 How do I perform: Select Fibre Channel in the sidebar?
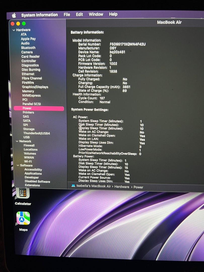32,78
